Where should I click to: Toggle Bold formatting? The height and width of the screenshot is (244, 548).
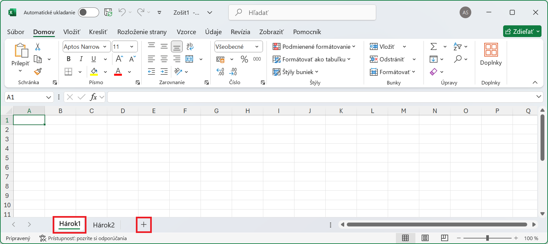point(69,59)
